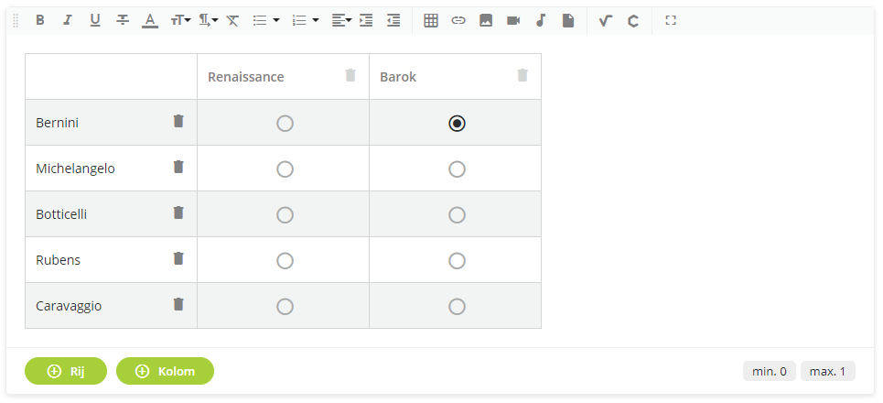Insert a table from the toolbar
This screenshot has height=403, width=883.
(x=431, y=20)
